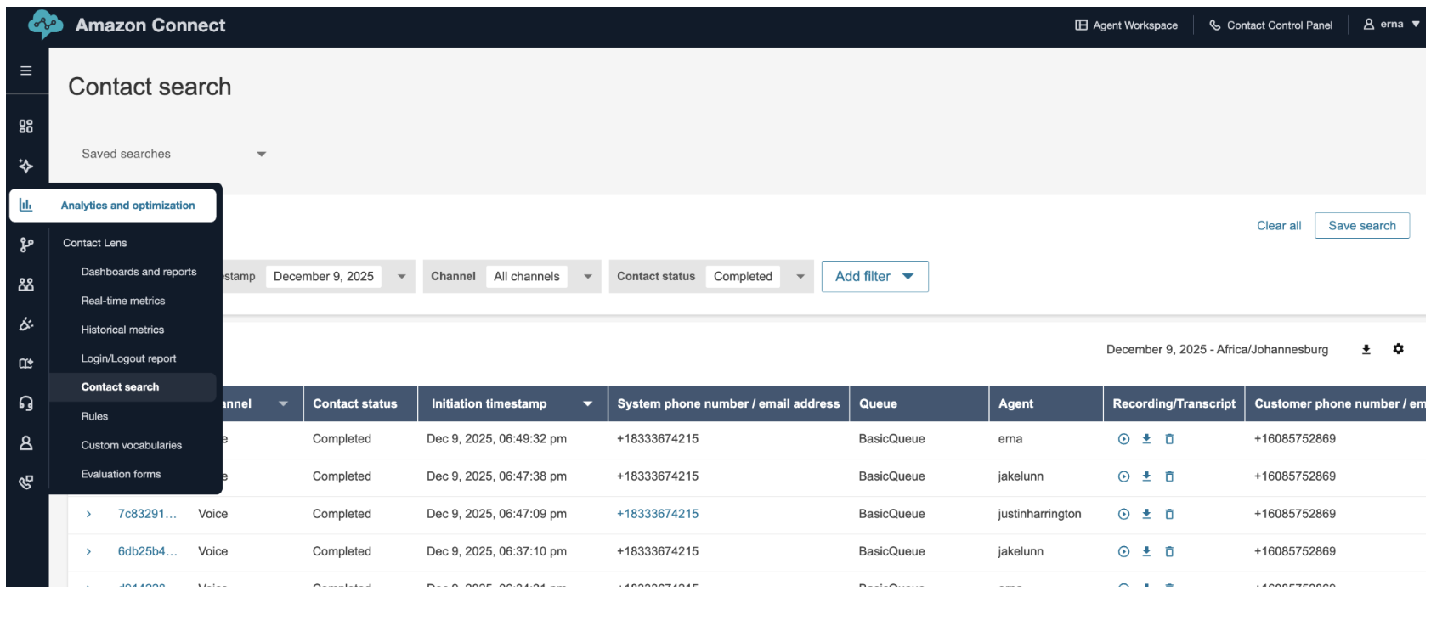
Task: Select Evaluation forms in the menu
Action: (x=121, y=474)
